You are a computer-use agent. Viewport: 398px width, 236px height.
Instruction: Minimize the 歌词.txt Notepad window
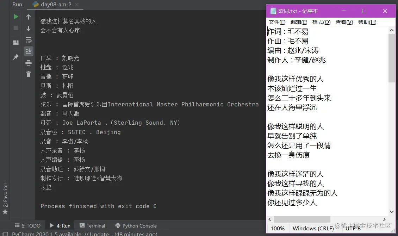pos(344,11)
